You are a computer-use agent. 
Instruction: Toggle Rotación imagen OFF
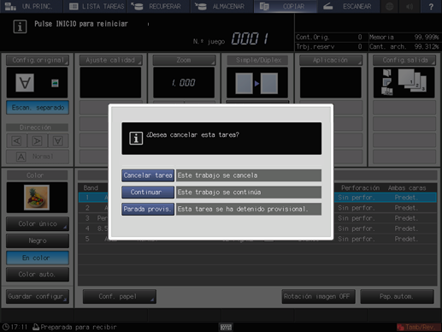click(x=318, y=297)
